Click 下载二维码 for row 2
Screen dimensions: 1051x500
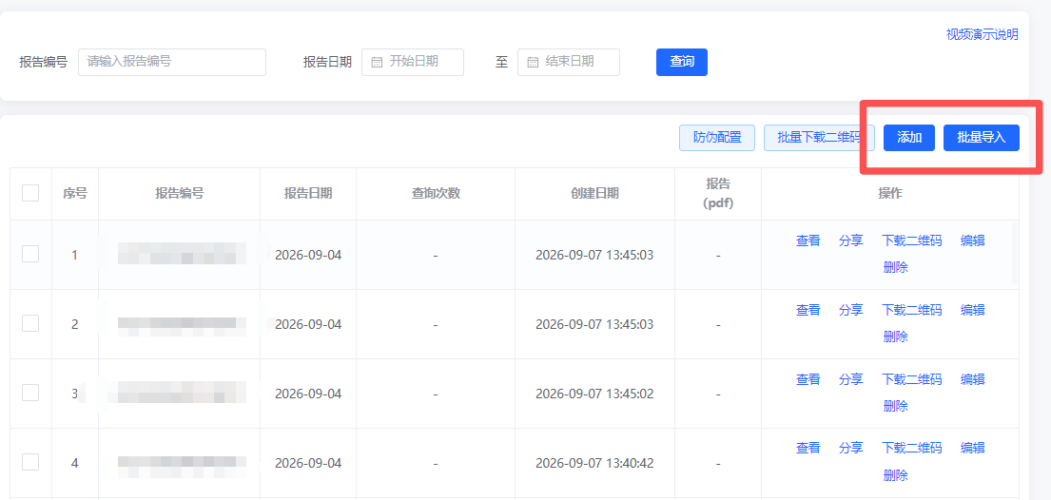[x=911, y=310]
